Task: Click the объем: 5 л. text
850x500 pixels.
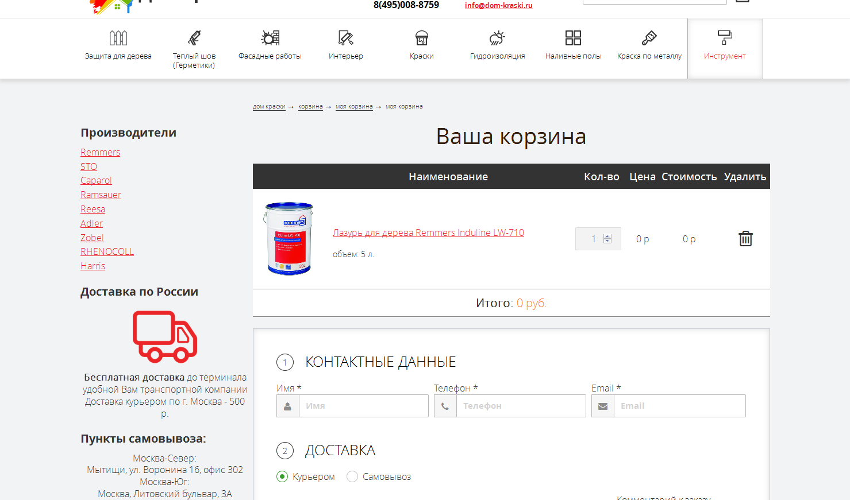Action: point(353,254)
